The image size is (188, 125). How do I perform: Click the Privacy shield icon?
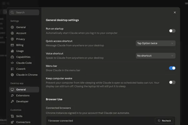[12, 39]
